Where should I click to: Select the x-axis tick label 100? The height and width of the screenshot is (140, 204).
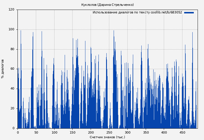point(54,132)
